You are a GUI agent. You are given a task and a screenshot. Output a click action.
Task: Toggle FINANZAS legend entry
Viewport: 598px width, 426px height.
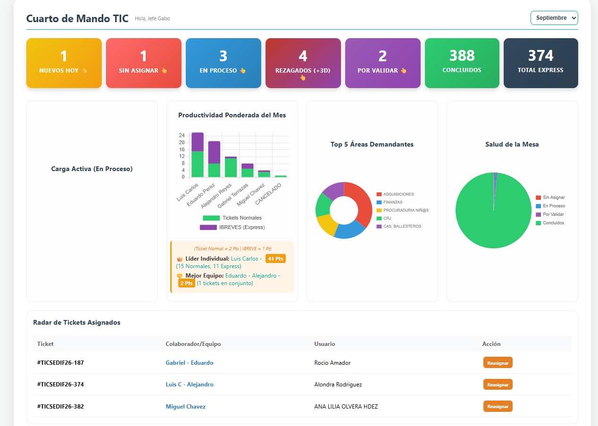(390, 202)
